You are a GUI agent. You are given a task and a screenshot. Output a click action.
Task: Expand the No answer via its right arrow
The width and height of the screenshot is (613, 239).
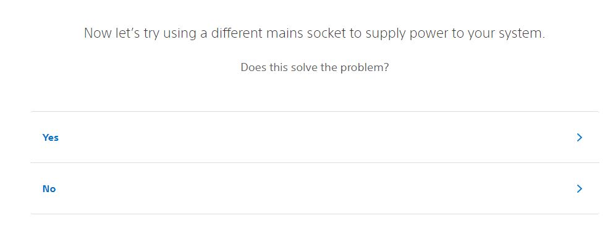point(580,188)
